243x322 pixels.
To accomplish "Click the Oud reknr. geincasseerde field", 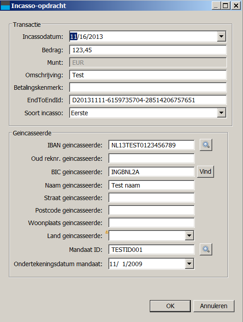I will tap(151, 159).
